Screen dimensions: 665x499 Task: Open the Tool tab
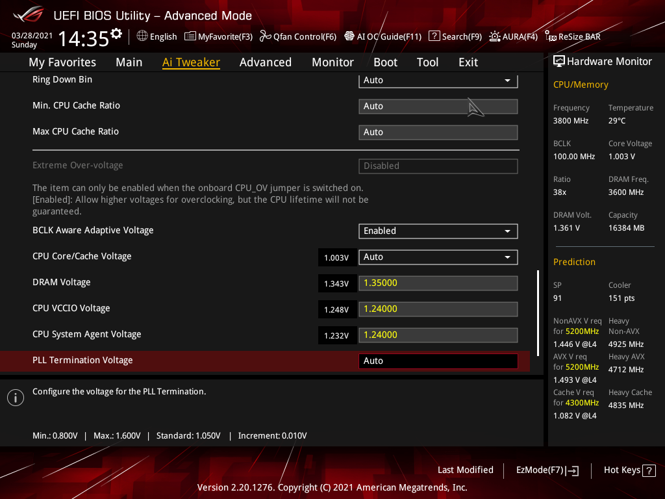[427, 62]
